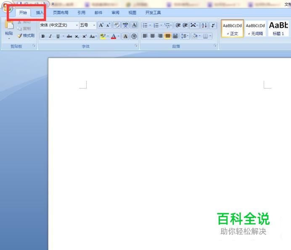
Task: Customize Quick Access Toolbar dropdown arrow
Action: pyautogui.click(x=53, y=4)
